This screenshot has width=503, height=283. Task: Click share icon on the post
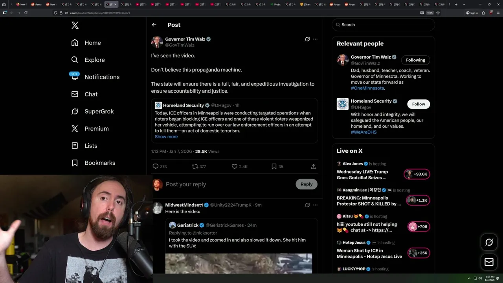314,167
